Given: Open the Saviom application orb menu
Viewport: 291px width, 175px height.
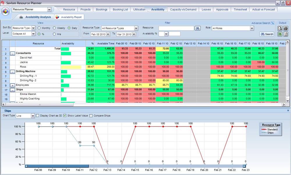Looking at the screenshot, I should click(5, 11).
